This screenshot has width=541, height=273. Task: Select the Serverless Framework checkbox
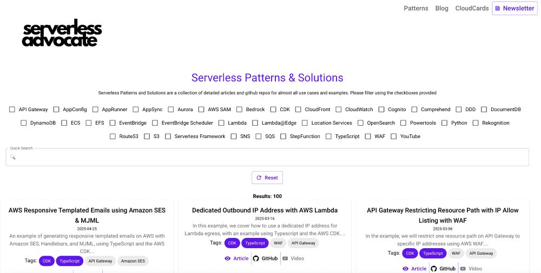(168, 136)
